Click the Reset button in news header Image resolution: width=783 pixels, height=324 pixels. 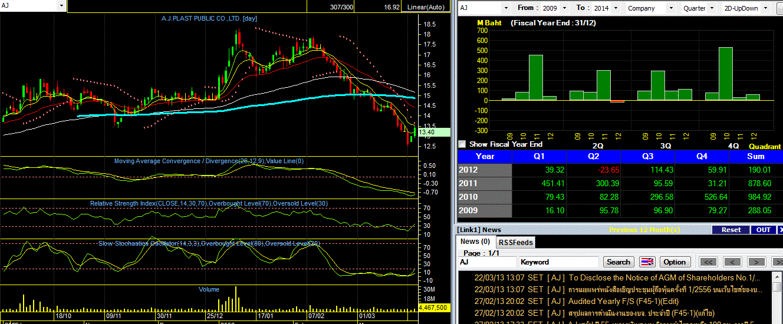click(731, 230)
